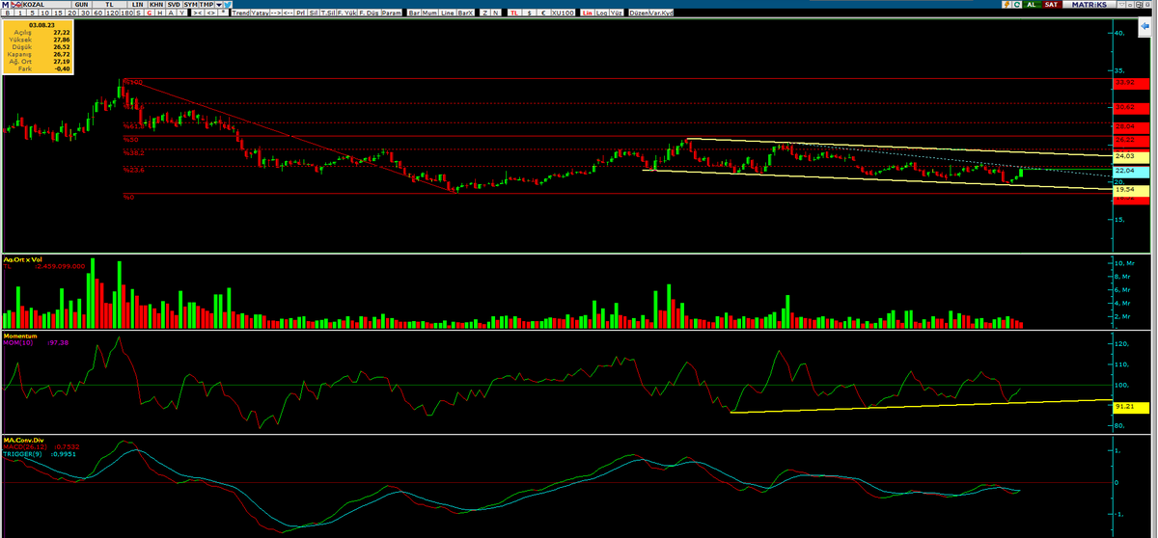1158x538 pixels.
Task: Select the red G daily period button
Action: tap(150, 13)
